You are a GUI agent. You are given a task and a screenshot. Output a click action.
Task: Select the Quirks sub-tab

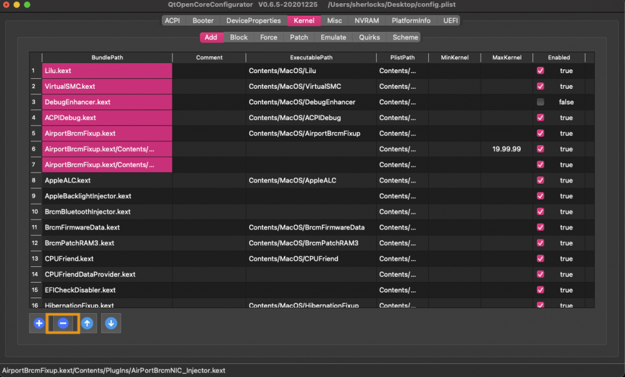(369, 37)
